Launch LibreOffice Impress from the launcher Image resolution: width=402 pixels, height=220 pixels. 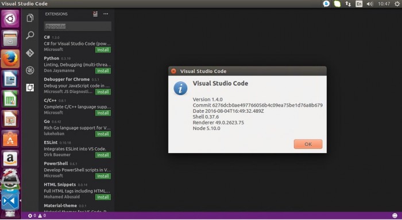[x=10, y=119]
